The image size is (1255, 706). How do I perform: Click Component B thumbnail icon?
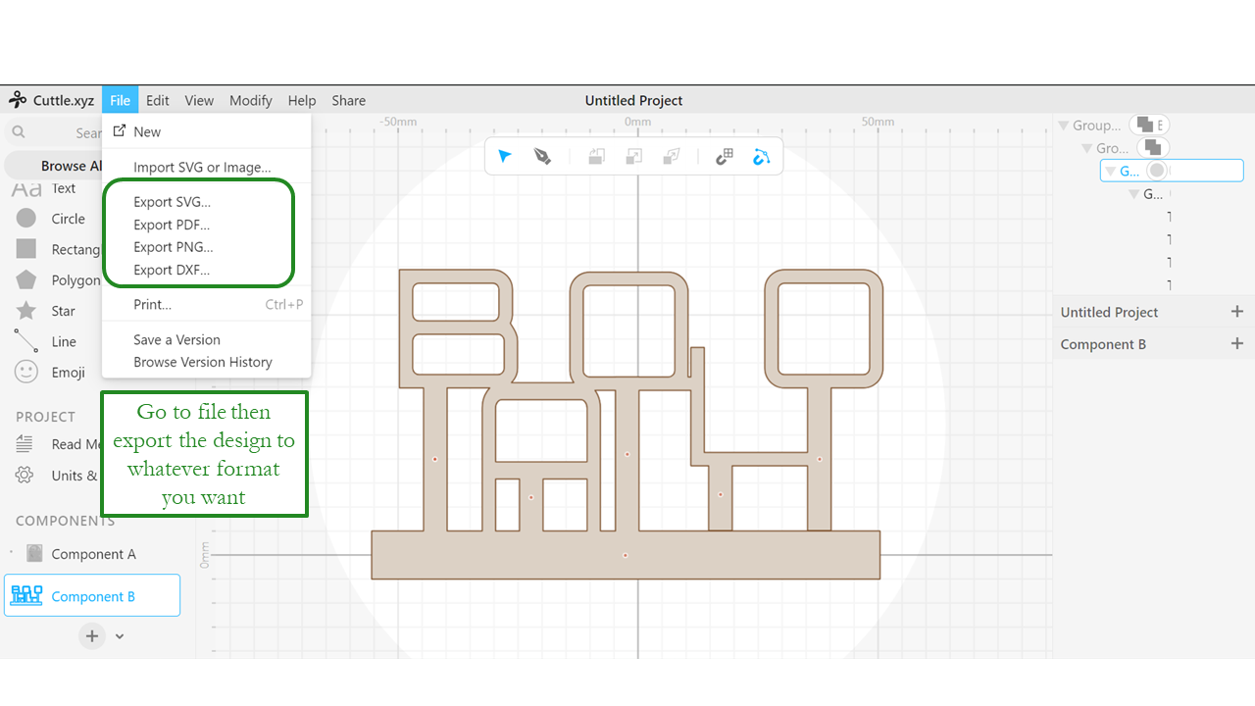(x=26, y=595)
